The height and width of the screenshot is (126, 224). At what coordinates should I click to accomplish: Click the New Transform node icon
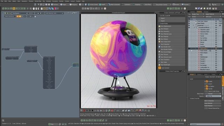pyautogui.click(x=160, y=59)
